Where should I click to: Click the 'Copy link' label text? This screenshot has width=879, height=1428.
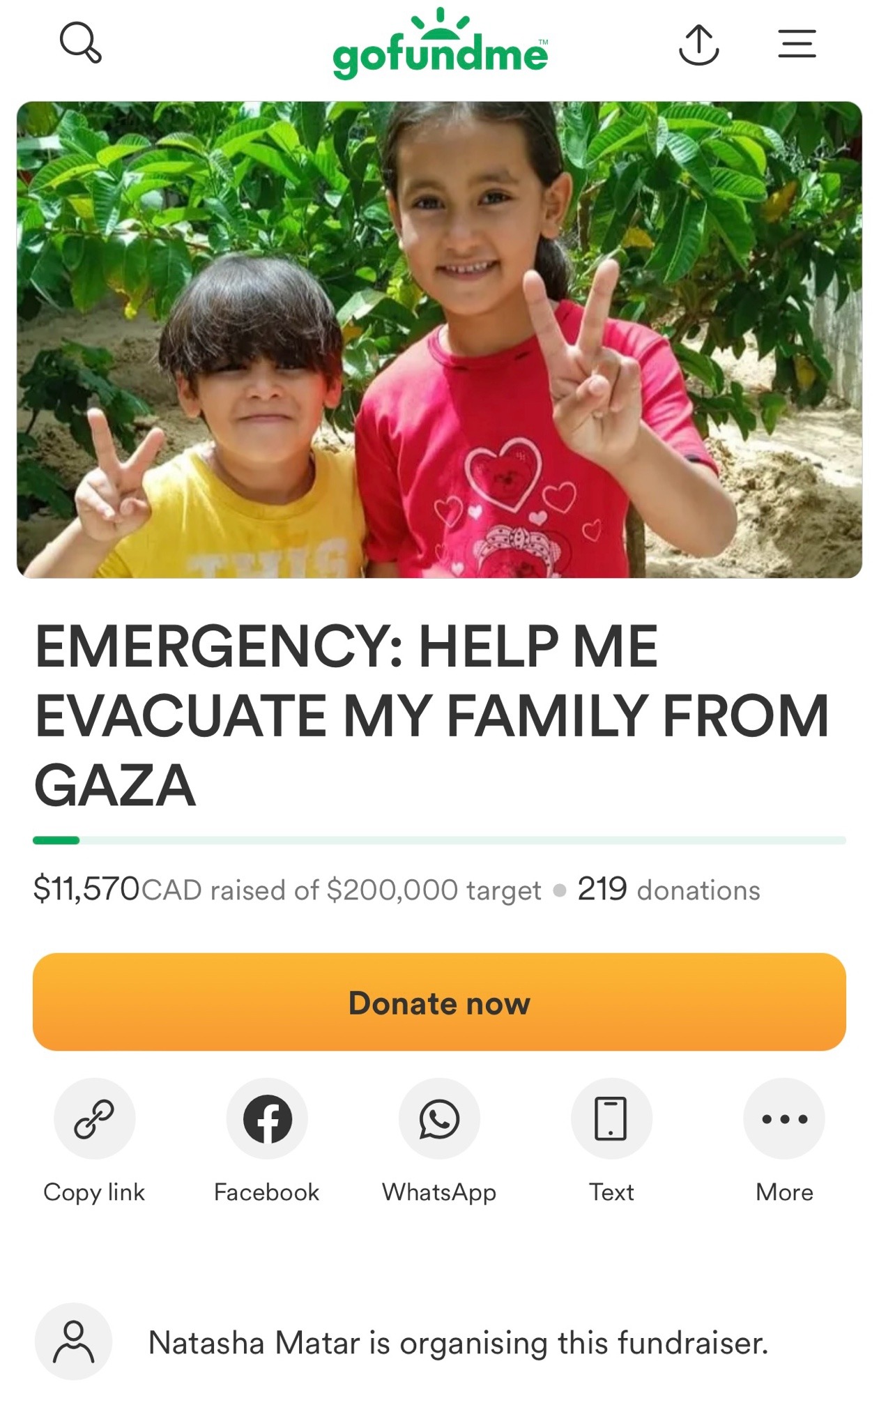pyautogui.click(x=94, y=1192)
